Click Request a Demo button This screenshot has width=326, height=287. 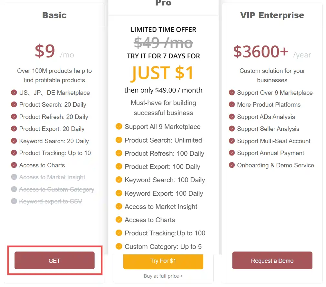click(x=272, y=261)
